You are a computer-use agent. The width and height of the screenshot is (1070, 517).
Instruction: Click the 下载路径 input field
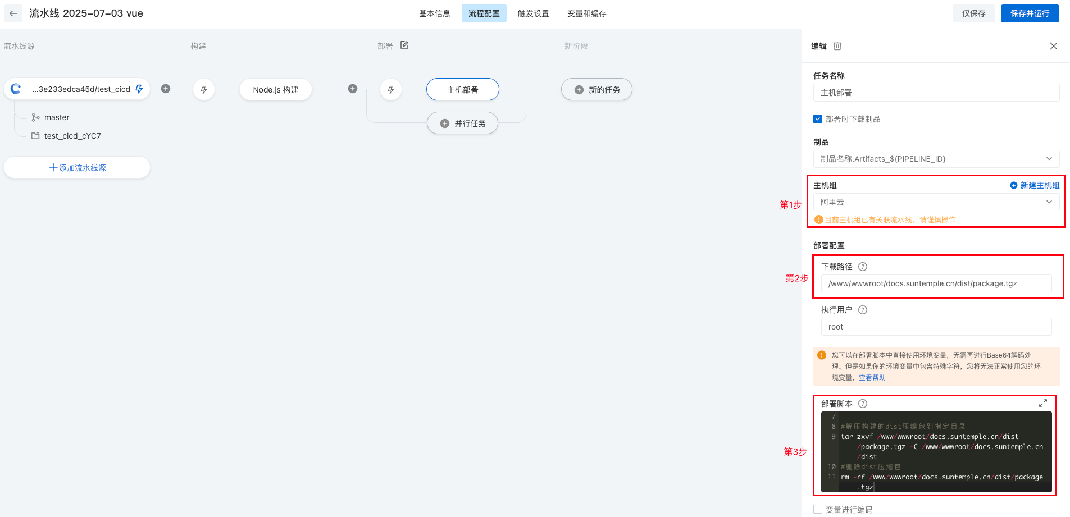point(936,283)
